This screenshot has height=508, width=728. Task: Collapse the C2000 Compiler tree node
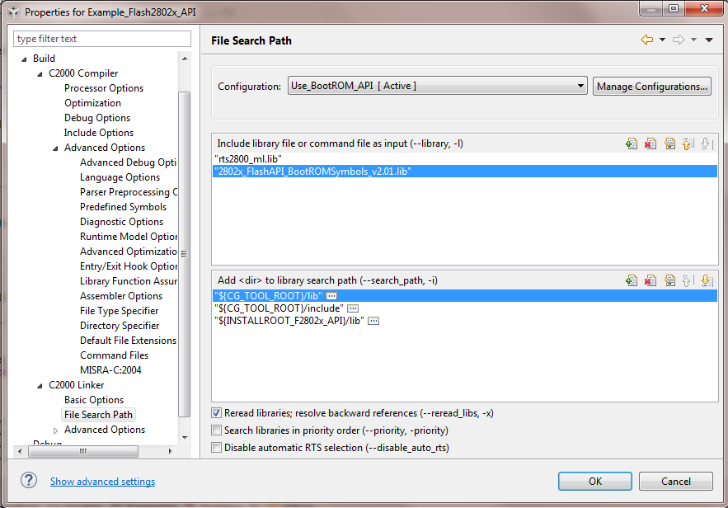point(40,73)
